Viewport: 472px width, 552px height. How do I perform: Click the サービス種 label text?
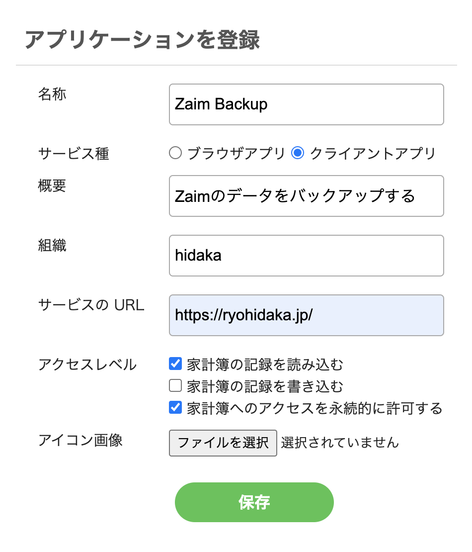click(x=74, y=154)
